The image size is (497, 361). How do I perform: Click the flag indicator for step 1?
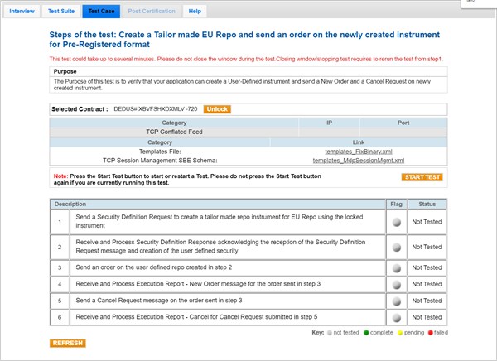point(396,222)
